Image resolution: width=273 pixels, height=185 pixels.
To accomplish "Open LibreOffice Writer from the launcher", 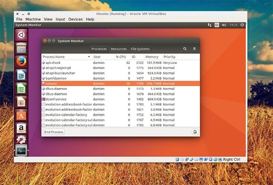I will point(21,75).
